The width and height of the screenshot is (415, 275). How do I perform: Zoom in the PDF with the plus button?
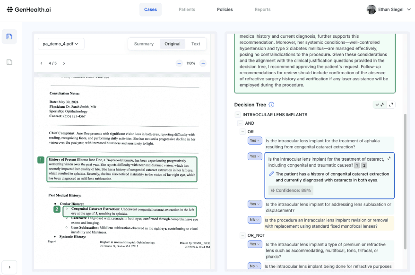[203, 63]
